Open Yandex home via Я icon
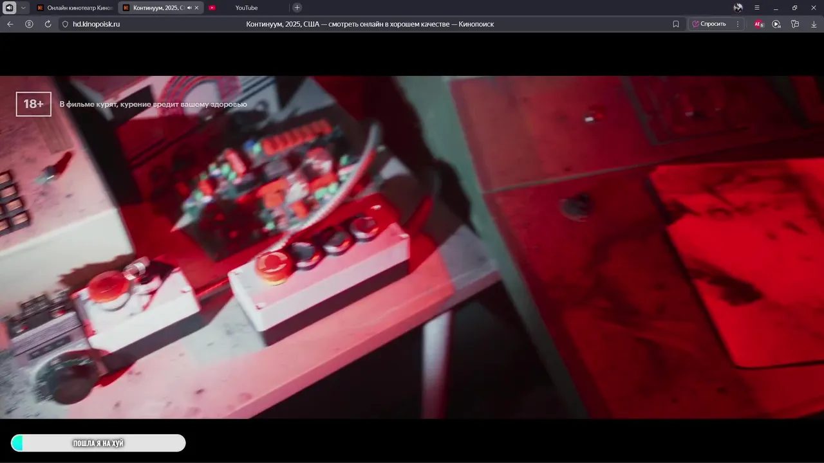The width and height of the screenshot is (824, 463). [29, 24]
